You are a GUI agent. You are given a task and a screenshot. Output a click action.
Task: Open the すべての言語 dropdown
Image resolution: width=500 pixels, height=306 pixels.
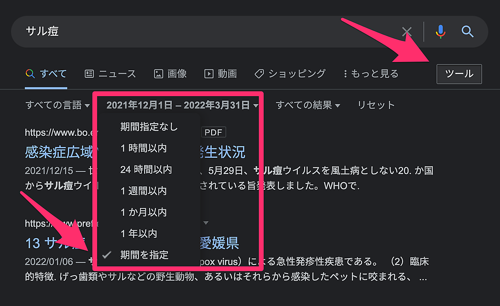coord(57,105)
